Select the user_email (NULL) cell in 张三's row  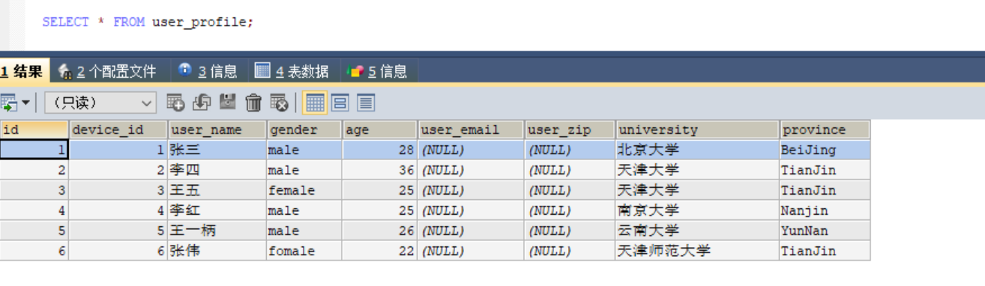click(471, 150)
